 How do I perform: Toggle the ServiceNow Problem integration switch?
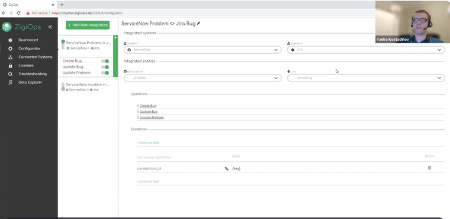pyautogui.click(x=63, y=44)
